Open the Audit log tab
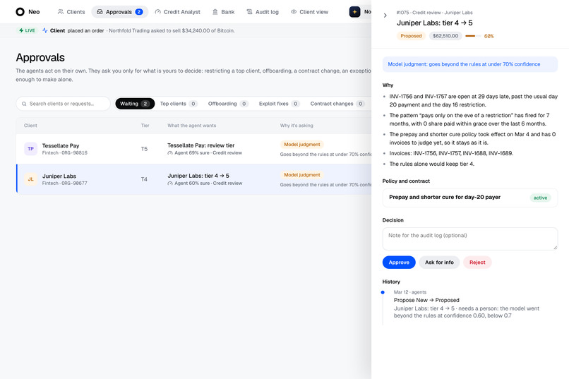Viewport: 569px width, 379px height. [263, 12]
